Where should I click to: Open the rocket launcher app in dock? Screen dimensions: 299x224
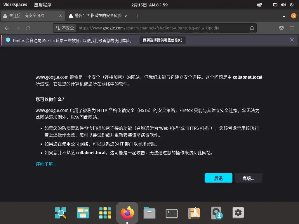pyautogui.click(x=194, y=213)
